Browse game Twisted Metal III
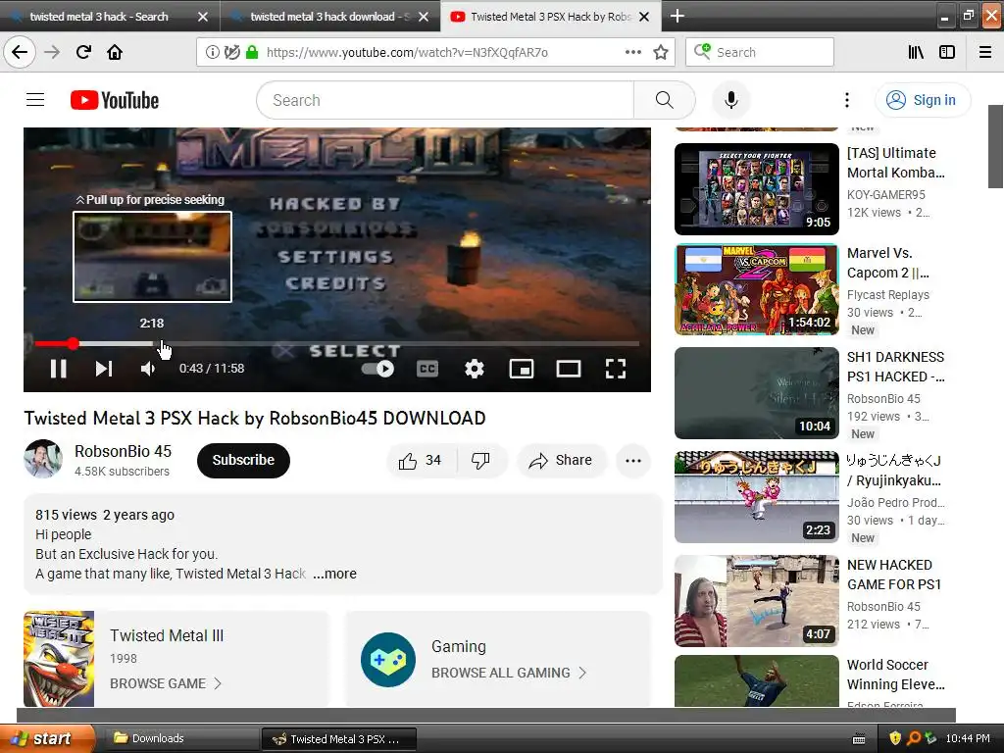This screenshot has height=753, width=1004. pos(165,683)
